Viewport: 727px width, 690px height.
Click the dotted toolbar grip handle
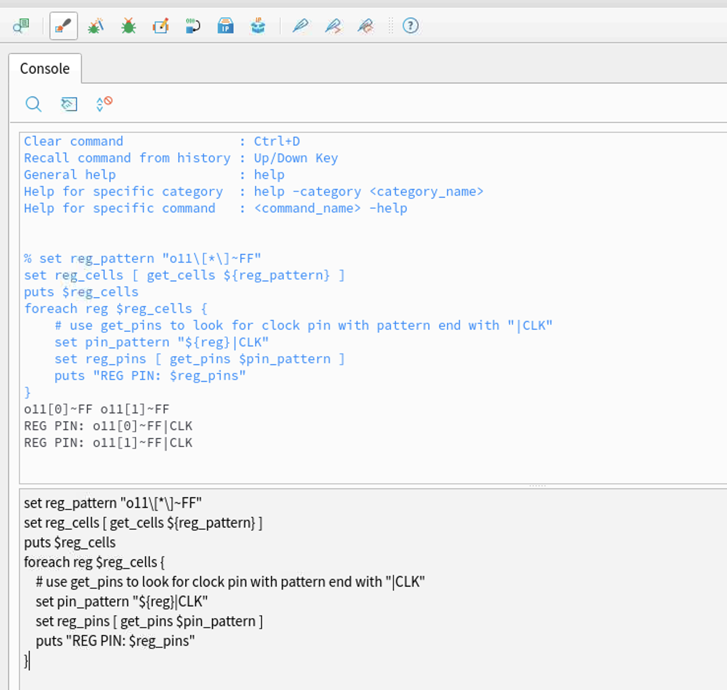[390, 26]
